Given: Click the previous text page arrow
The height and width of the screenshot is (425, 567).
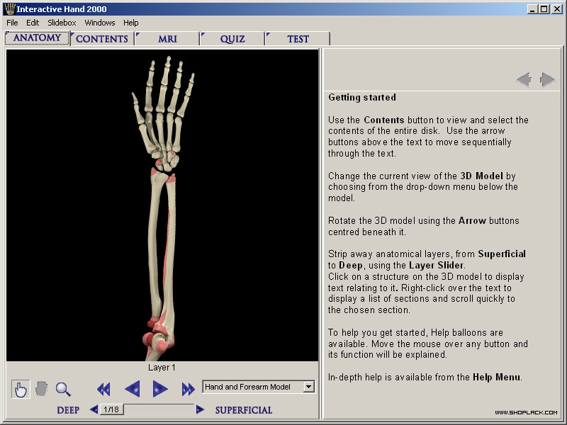Looking at the screenshot, I should (x=524, y=79).
